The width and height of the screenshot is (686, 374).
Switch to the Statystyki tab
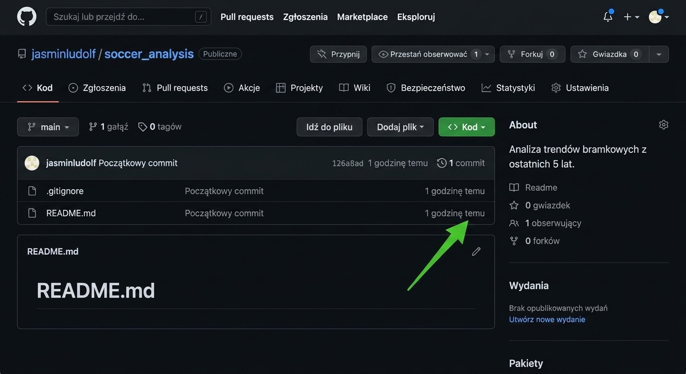tap(508, 88)
